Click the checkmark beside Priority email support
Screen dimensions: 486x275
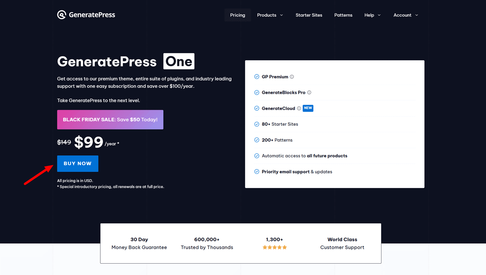click(256, 171)
